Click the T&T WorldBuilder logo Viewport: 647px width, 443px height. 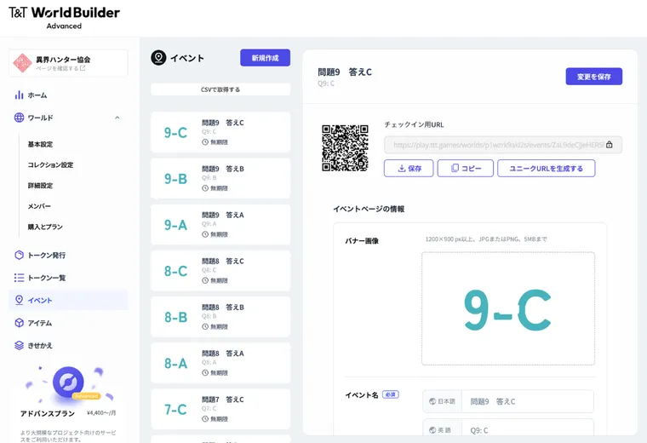coord(65,17)
